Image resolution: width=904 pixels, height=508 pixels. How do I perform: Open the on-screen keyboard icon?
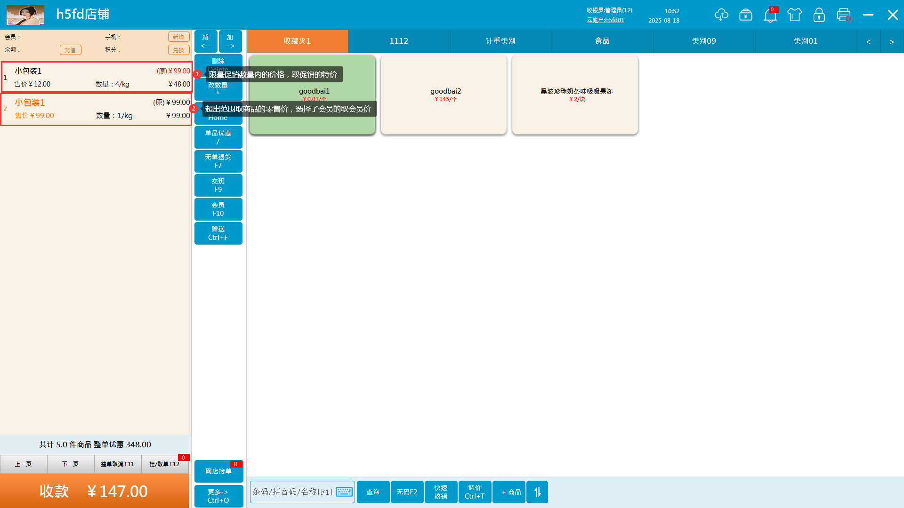pyautogui.click(x=344, y=492)
